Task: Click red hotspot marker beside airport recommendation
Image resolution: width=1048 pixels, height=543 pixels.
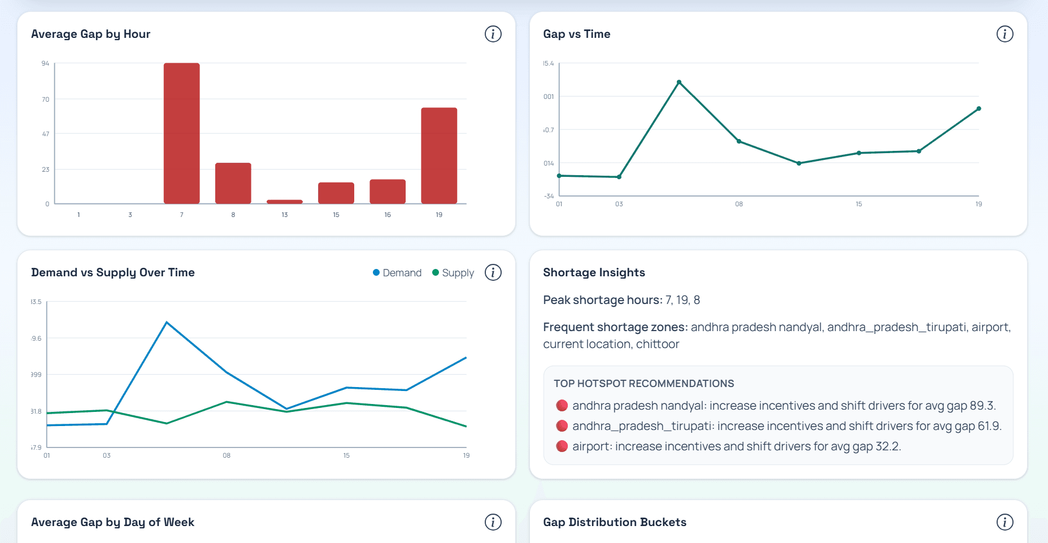Action: pos(562,446)
